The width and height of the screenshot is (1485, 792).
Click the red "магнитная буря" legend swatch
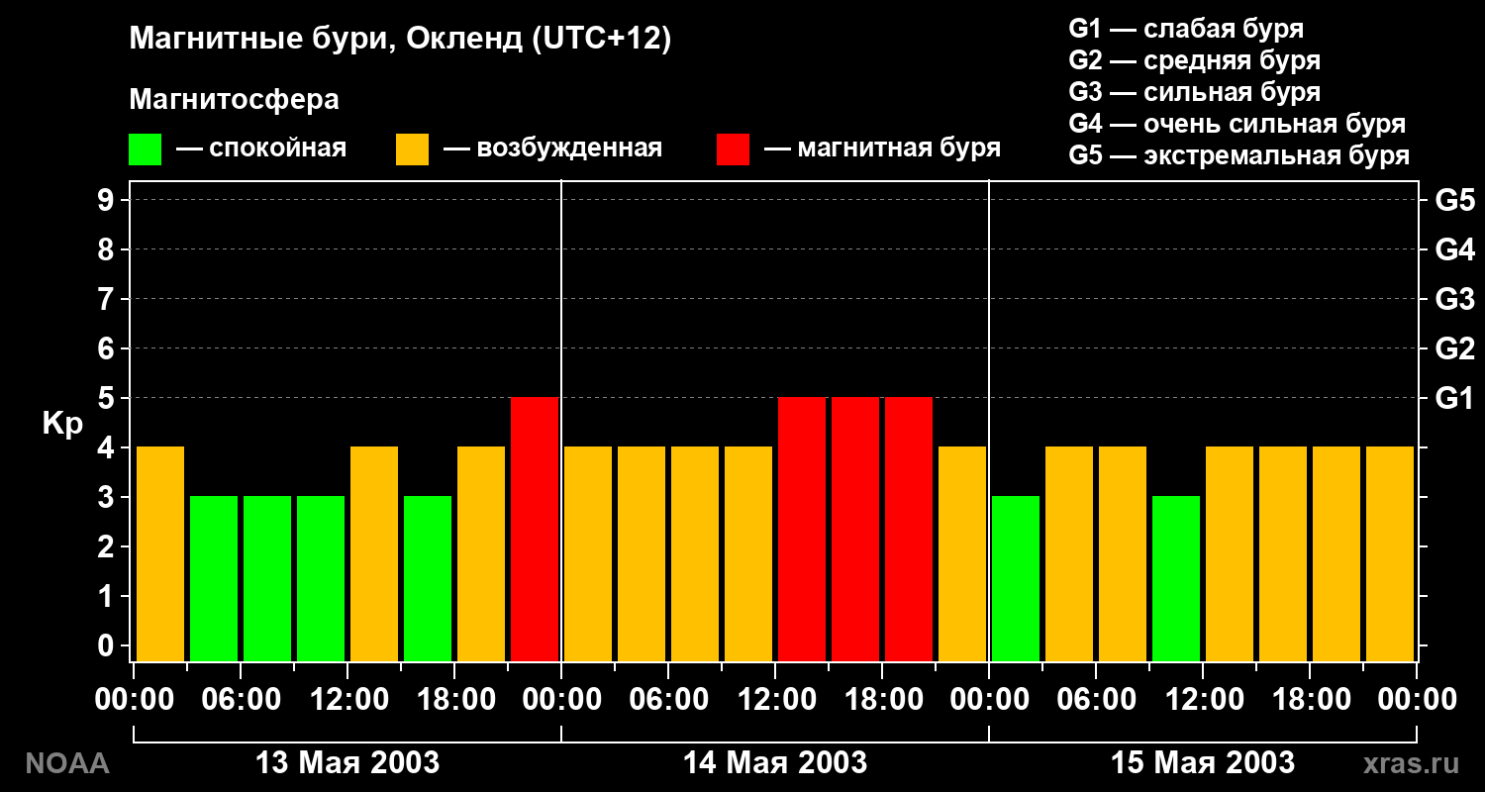point(733,149)
